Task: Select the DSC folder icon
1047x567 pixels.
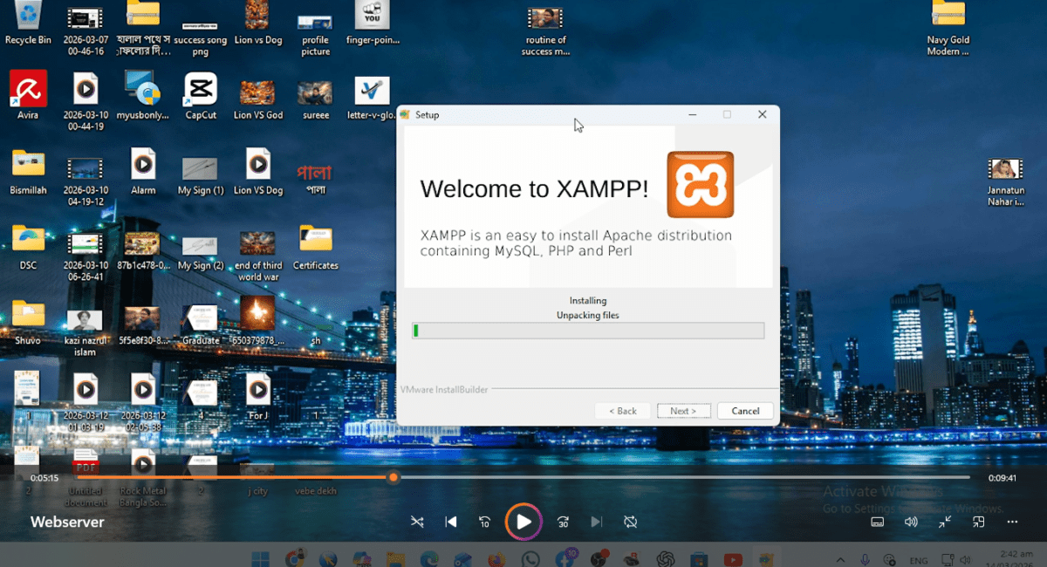Action: click(x=28, y=246)
